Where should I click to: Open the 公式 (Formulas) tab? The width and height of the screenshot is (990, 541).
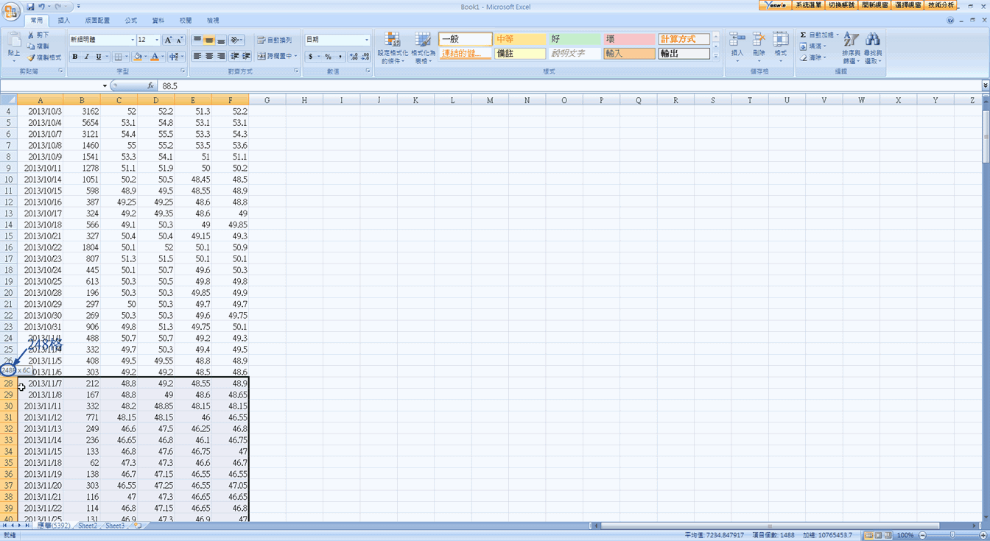tap(130, 21)
